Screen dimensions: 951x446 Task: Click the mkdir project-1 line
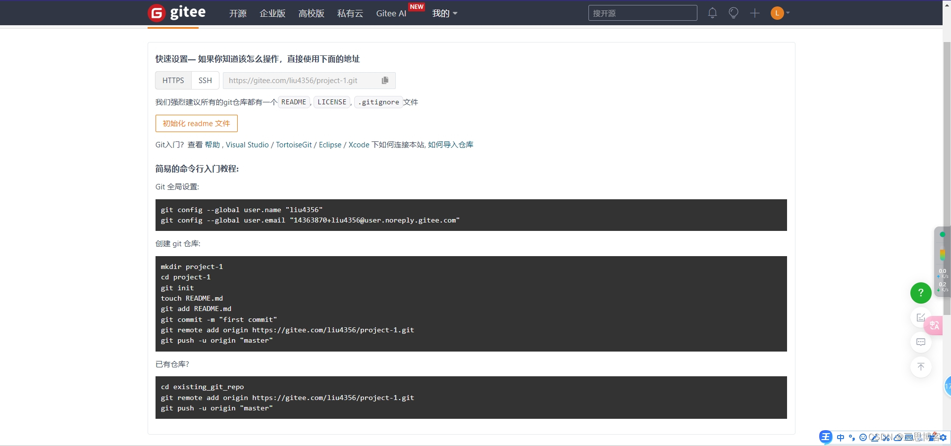click(x=192, y=267)
